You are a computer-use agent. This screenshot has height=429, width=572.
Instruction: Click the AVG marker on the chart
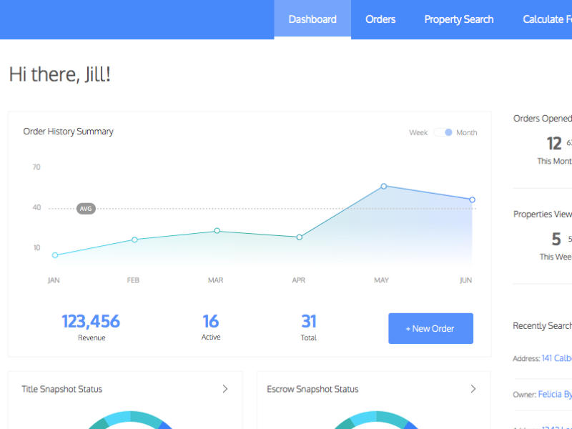pos(85,208)
